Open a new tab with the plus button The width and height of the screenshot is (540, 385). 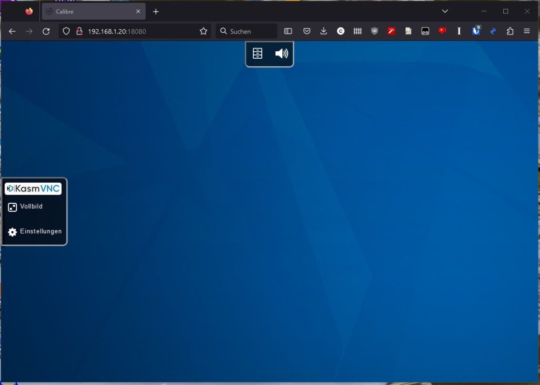coord(156,12)
